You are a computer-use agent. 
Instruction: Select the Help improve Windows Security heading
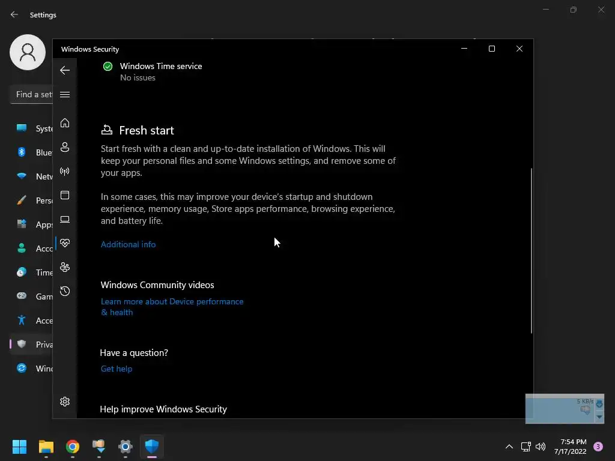click(163, 409)
